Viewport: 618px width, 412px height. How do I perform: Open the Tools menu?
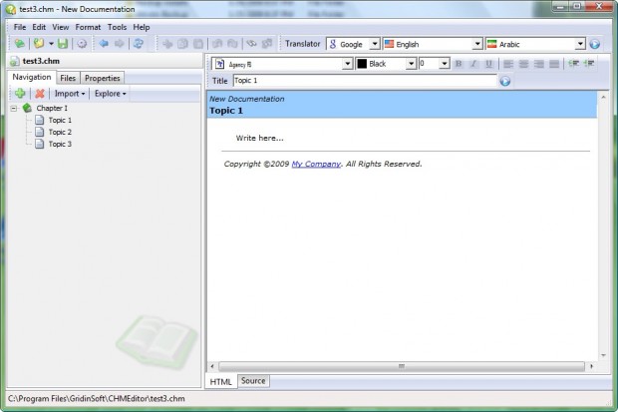pos(117,27)
